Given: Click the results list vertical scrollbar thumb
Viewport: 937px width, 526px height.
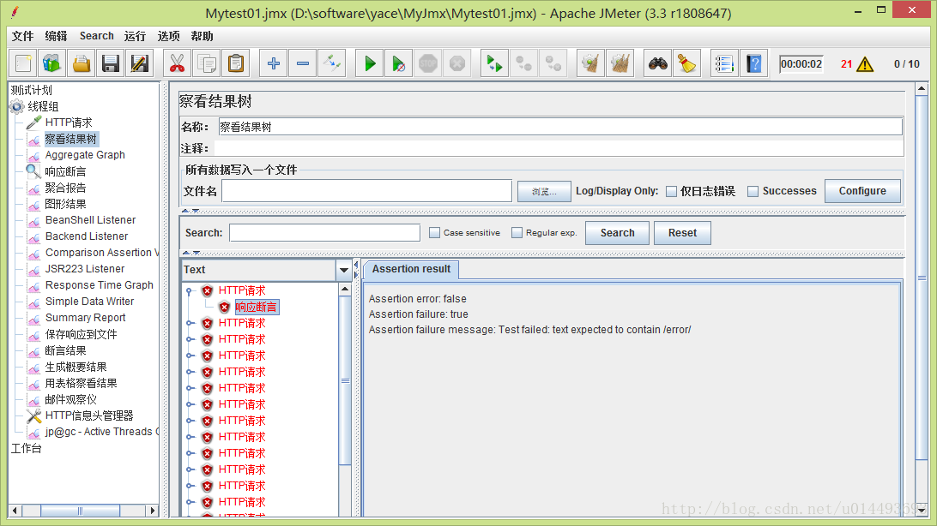Looking at the screenshot, I should [345, 380].
